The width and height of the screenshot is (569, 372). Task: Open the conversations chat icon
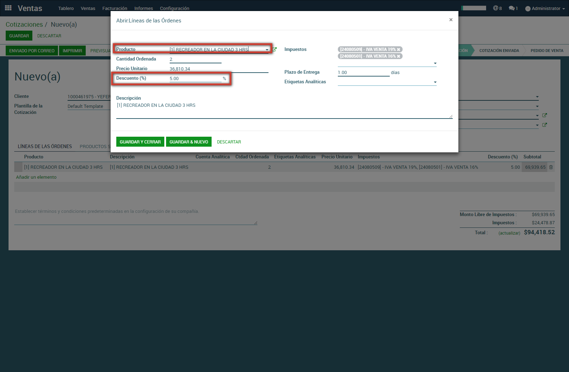pos(513,8)
